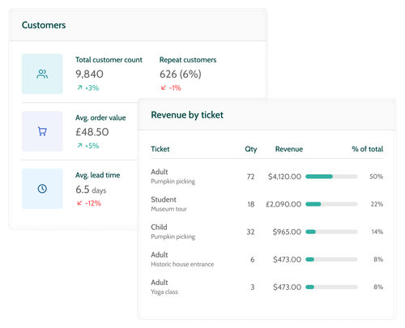This screenshot has width=405, height=328.
Task: Click the Revenue column header
Action: [289, 149]
